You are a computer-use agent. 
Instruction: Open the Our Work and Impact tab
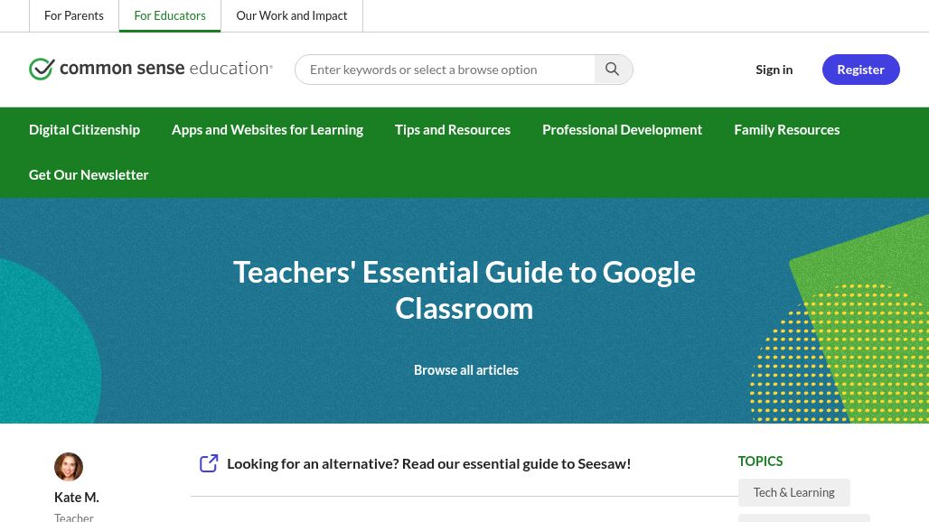point(292,15)
